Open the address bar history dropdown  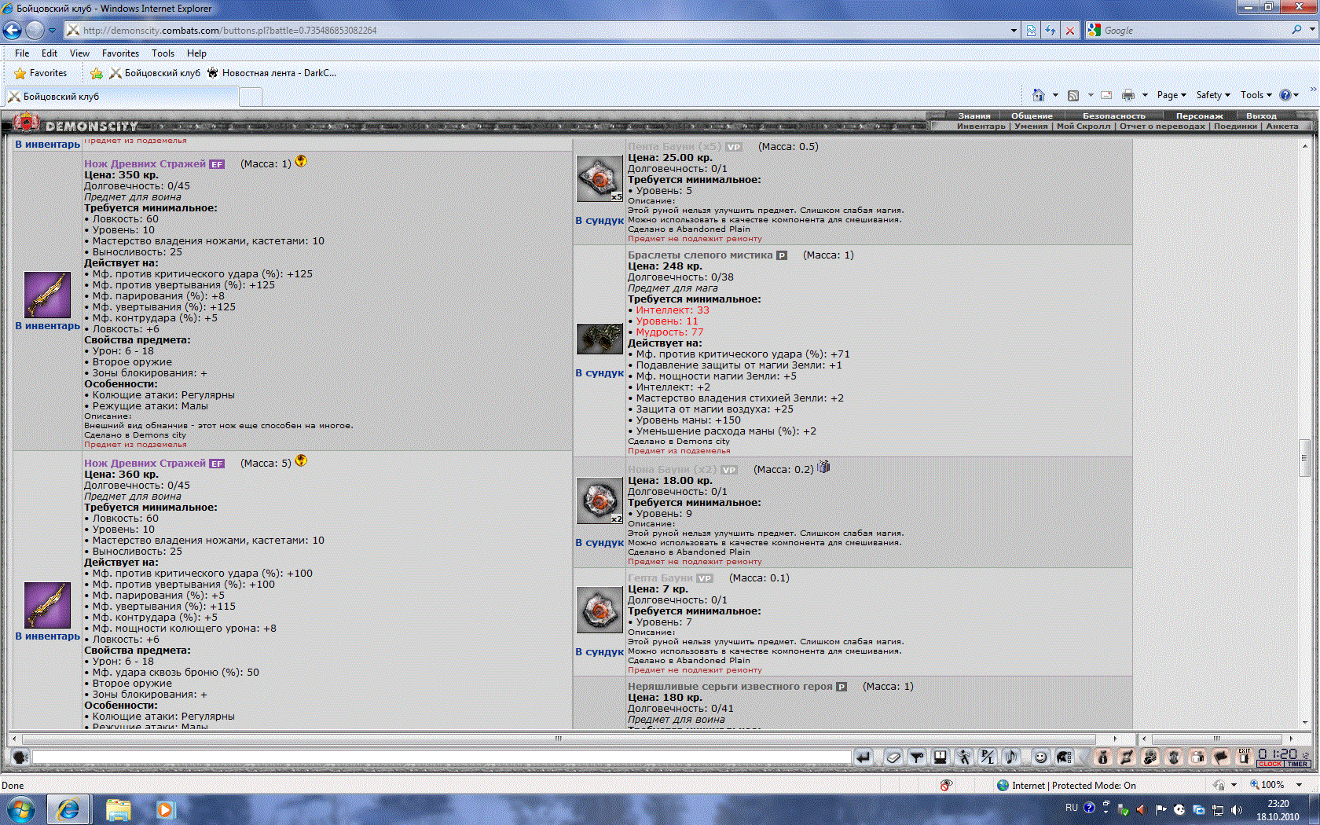[1014, 31]
